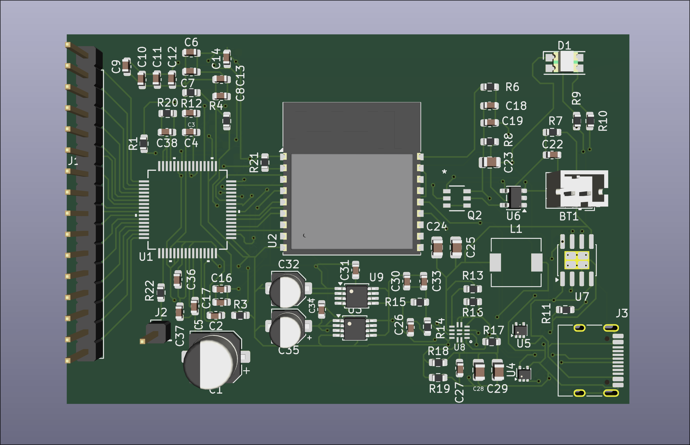Screen dimensions: 690x445
Task: Click the 'C29' silkscreen label
Action: click(x=497, y=389)
